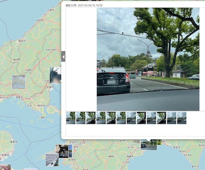The image size is (205, 170).
Task: Click the 益田市 map label
Action: (x=22, y=41)
